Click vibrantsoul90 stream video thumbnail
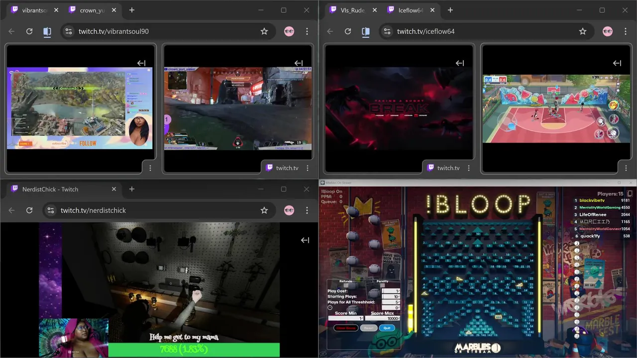This screenshot has height=358, width=637. [x=80, y=108]
